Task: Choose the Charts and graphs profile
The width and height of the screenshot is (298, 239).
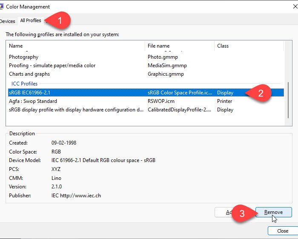Action: pos(29,74)
